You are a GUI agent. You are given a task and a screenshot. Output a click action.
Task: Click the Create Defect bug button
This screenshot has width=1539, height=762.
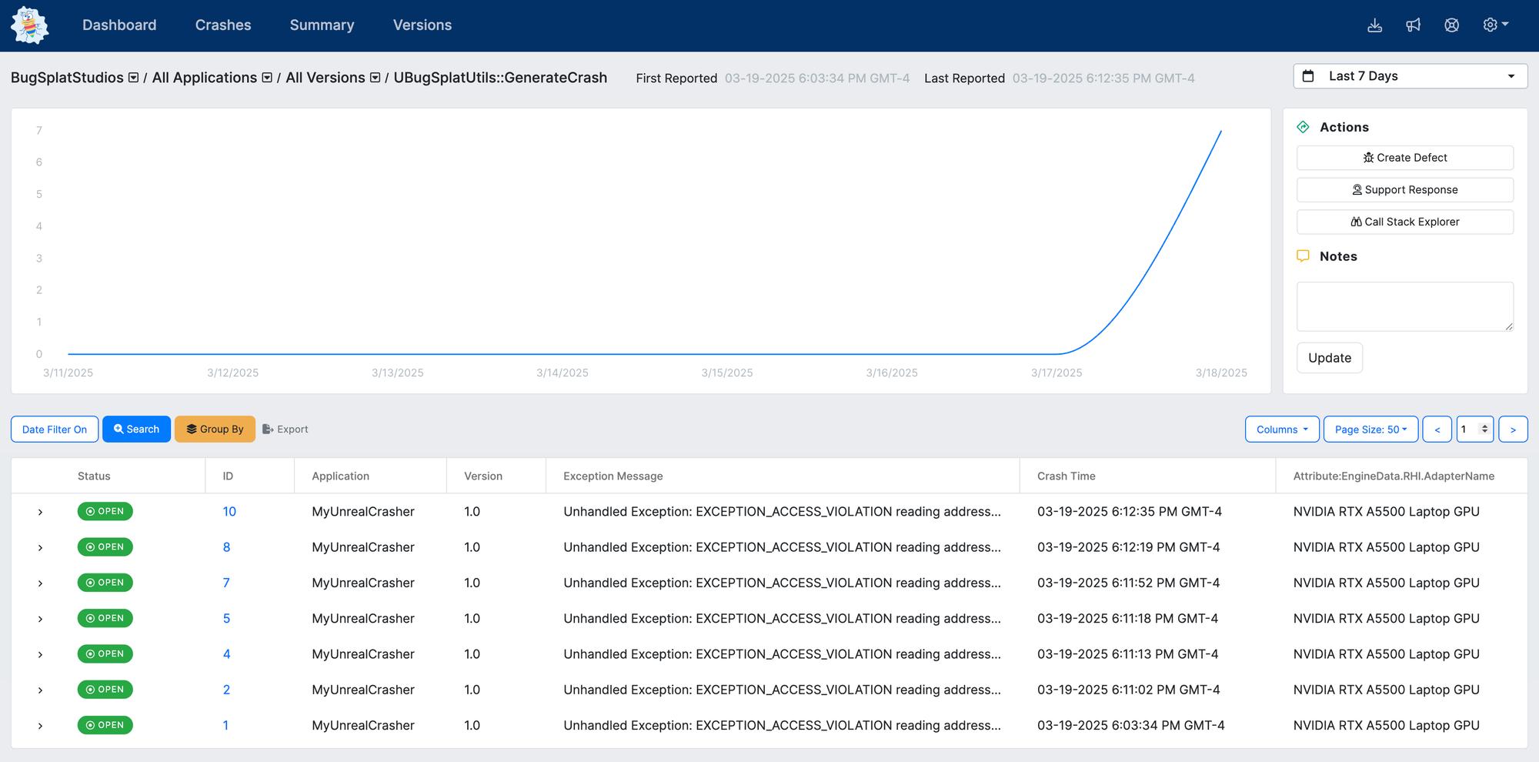tap(1404, 158)
